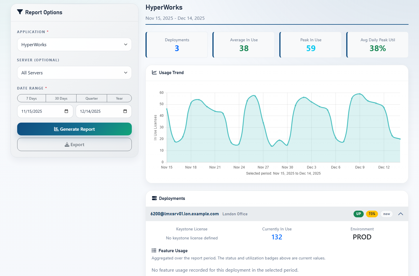Click the PROD environment value

point(362,237)
